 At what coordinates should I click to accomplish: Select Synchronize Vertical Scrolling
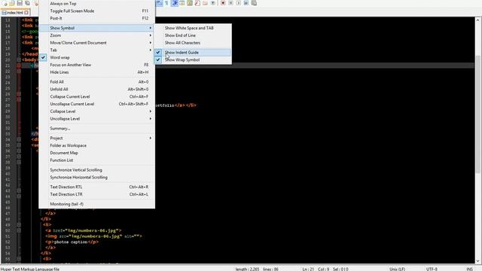tap(96, 170)
